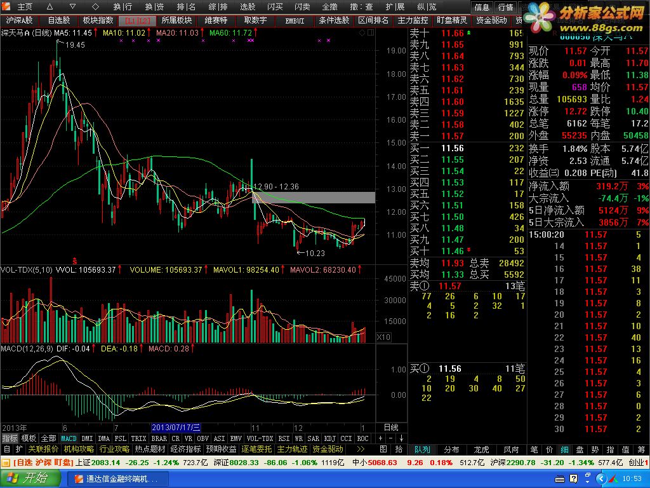Click the diamond icon in top menu
650x488 pixels.
click(x=95, y=6)
